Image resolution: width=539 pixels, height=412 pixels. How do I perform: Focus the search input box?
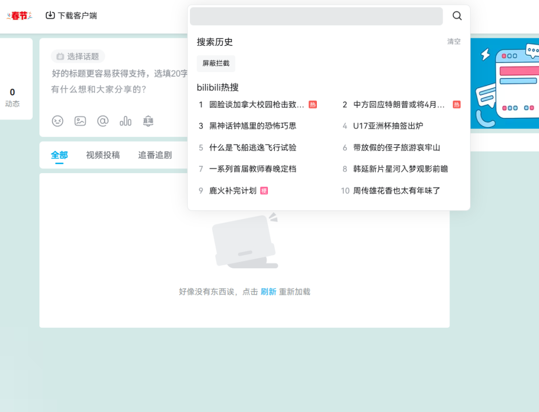316,16
